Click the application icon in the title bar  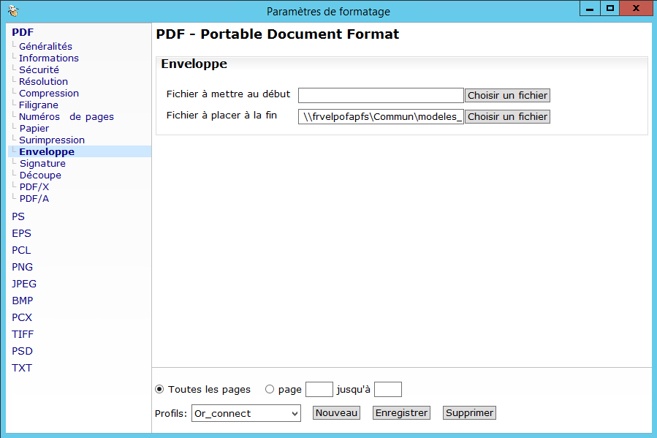tap(12, 11)
